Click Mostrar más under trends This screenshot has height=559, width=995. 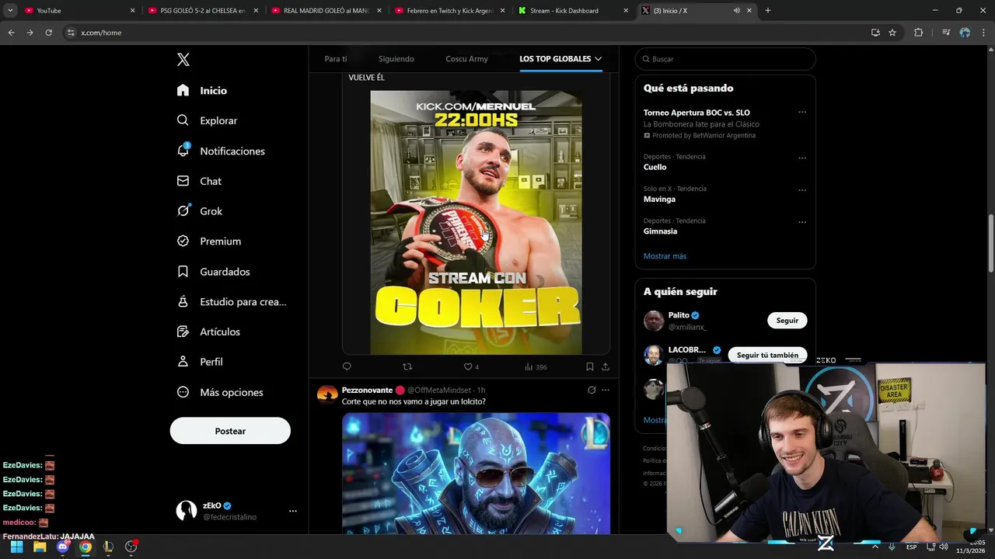coord(665,256)
